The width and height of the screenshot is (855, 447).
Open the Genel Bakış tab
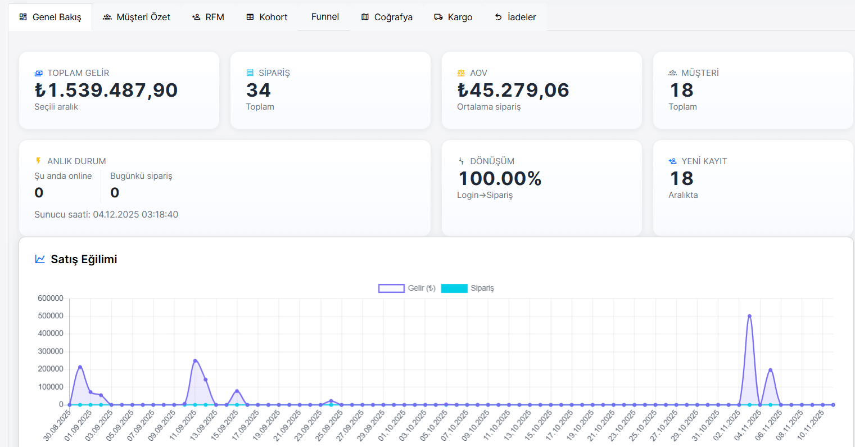tap(50, 17)
